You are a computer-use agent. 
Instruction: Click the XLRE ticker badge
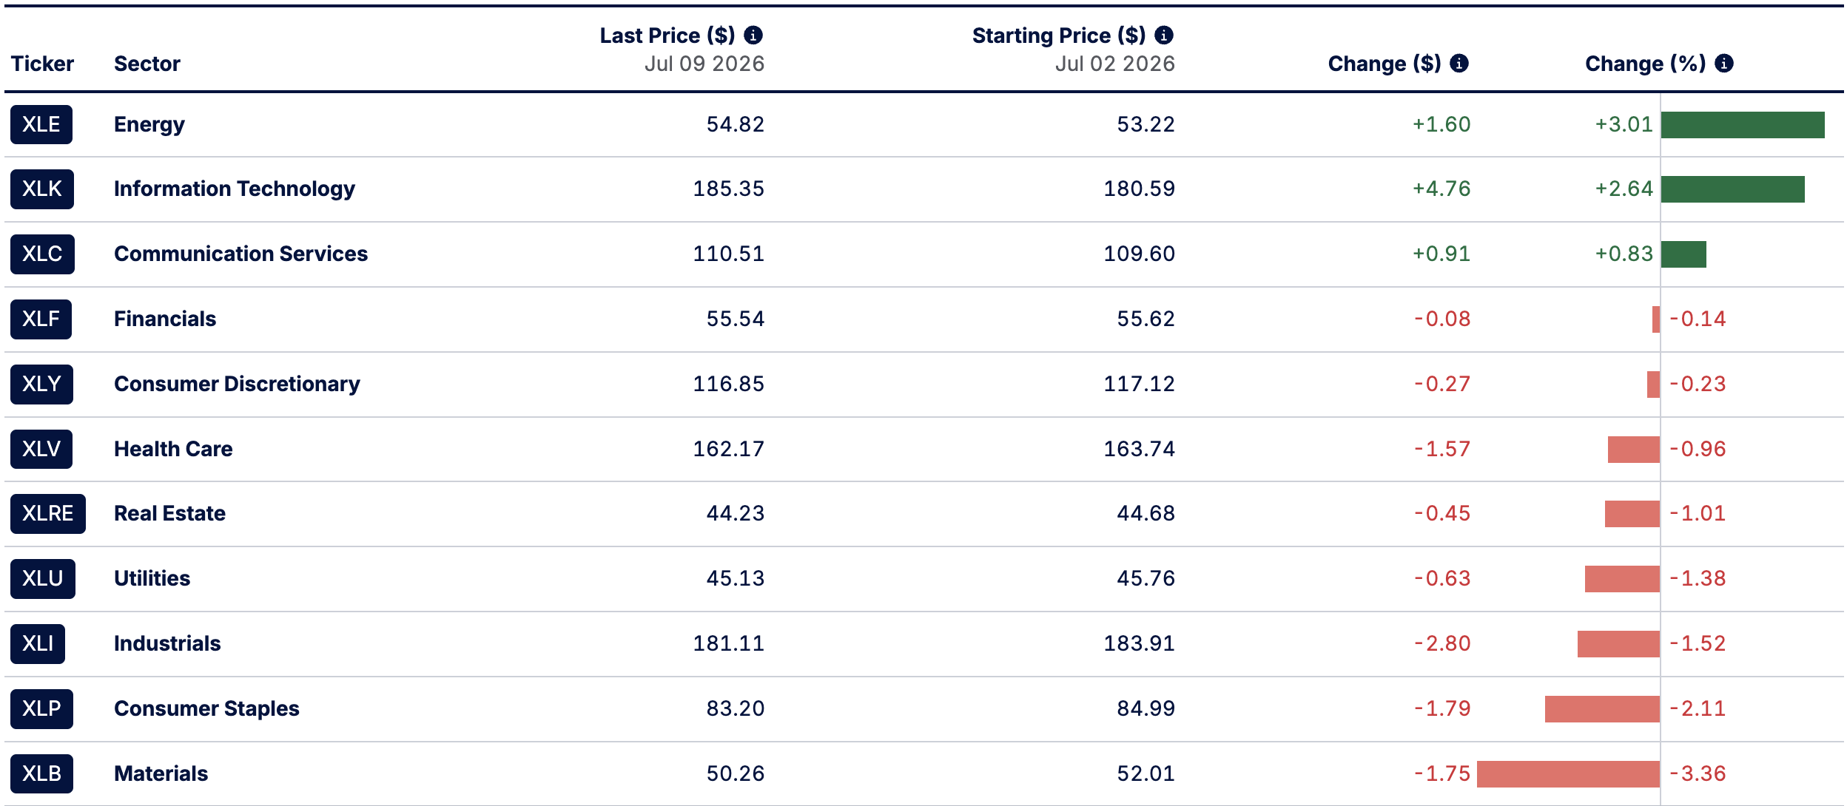click(x=48, y=514)
